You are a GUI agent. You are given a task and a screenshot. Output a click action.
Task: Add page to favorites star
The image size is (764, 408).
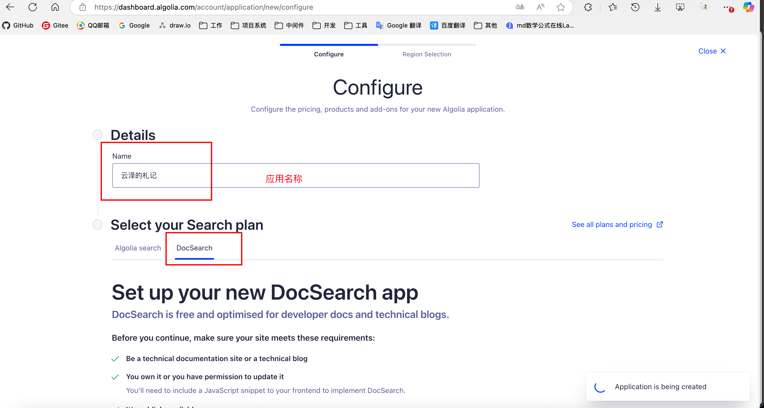click(x=560, y=7)
